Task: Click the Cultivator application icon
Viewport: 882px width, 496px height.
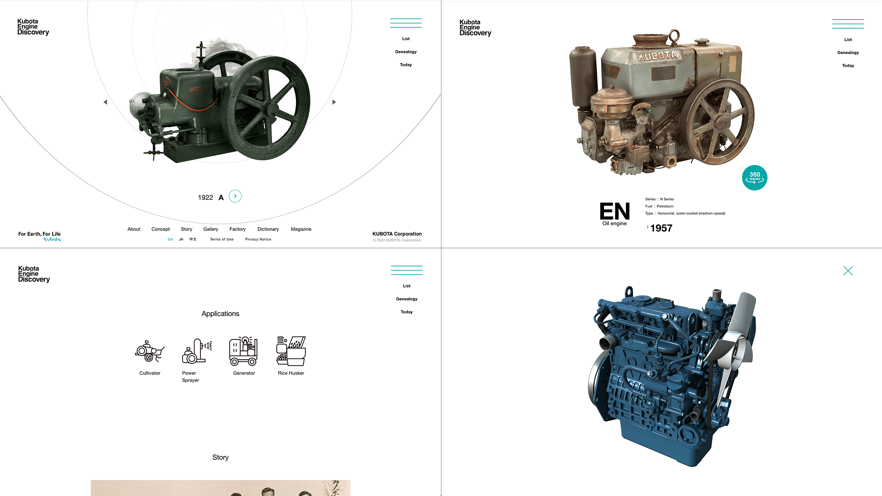Action: (149, 352)
